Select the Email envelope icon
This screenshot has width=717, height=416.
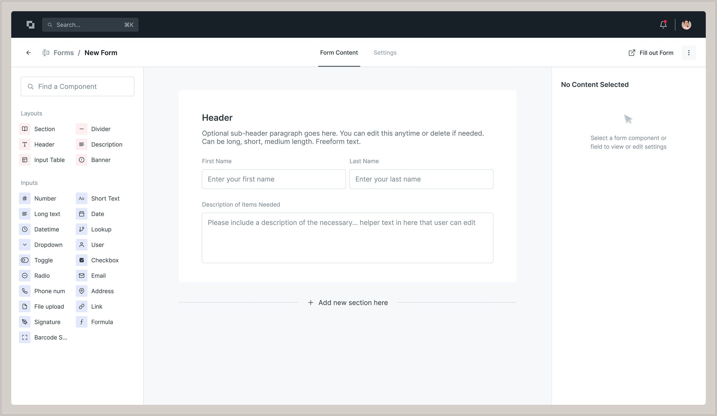coord(82,276)
